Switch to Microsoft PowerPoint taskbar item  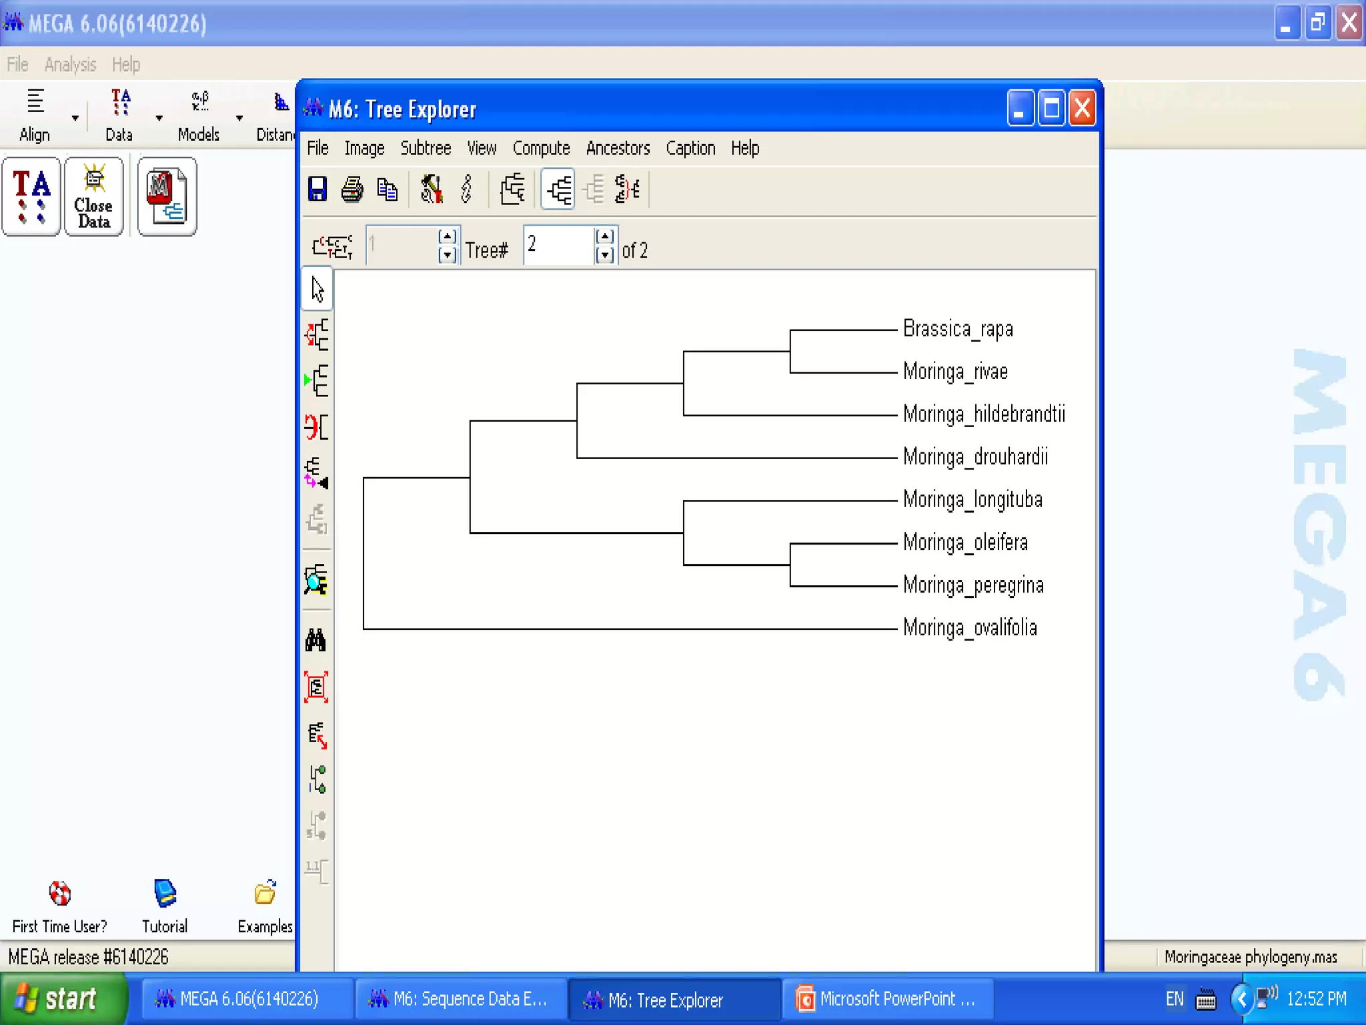click(888, 999)
